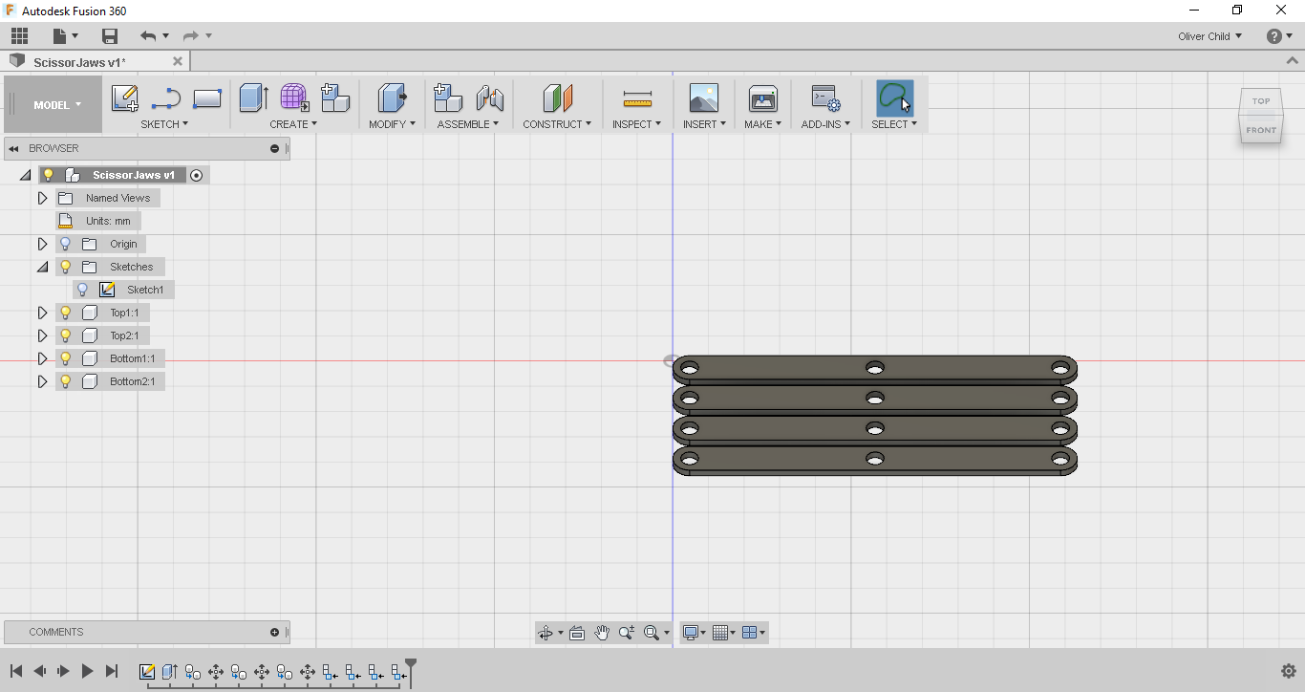
Task: Open the INSPECT menu
Action: coord(636,124)
